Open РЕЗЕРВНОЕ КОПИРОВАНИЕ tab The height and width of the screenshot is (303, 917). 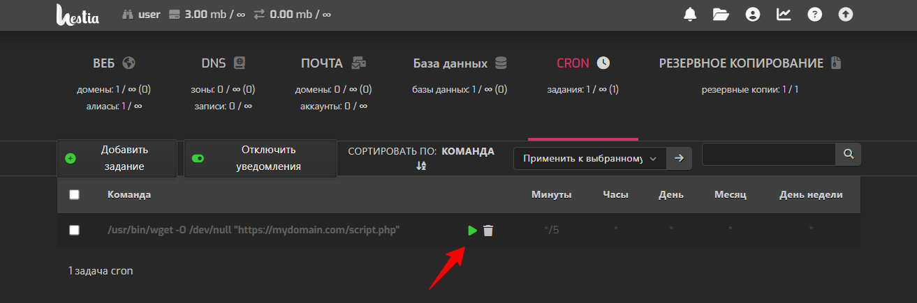pyautogui.click(x=750, y=63)
